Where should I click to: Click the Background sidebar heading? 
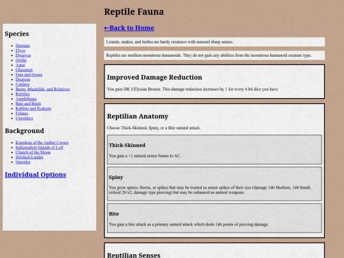coord(24,131)
